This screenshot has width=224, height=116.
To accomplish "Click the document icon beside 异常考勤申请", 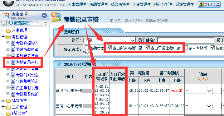I will tap(13, 49).
